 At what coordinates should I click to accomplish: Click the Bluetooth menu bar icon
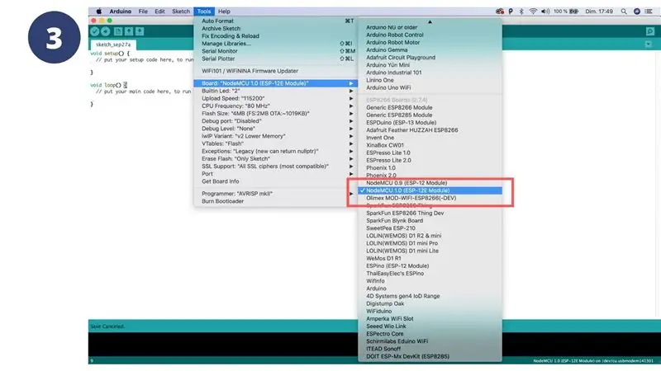coord(521,12)
